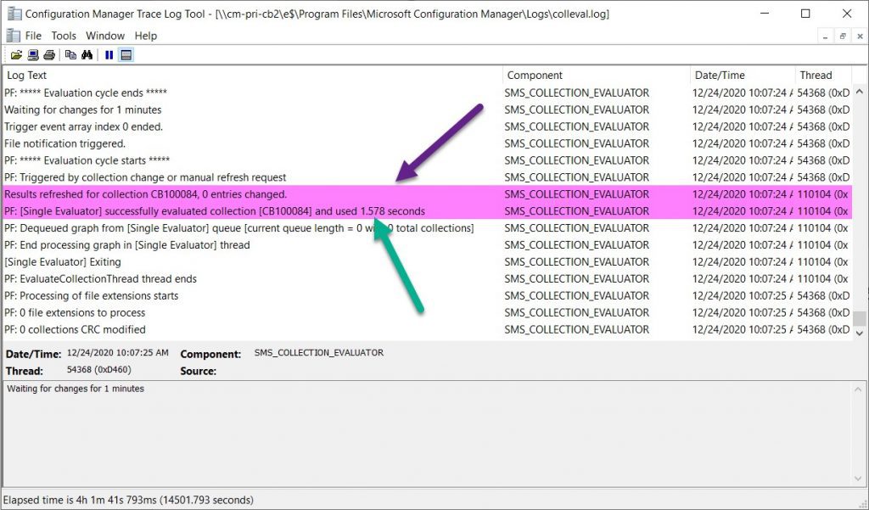The width and height of the screenshot is (869, 510).
Task: Open the Window menu
Action: (104, 36)
